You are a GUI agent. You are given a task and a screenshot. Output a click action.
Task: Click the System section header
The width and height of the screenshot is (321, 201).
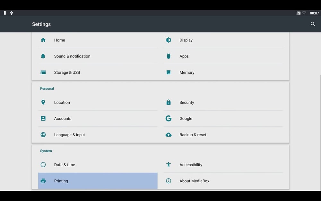click(x=46, y=151)
